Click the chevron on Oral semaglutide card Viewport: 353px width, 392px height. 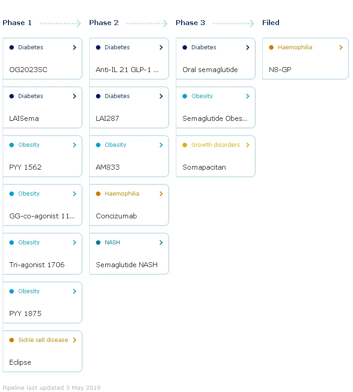[248, 47]
